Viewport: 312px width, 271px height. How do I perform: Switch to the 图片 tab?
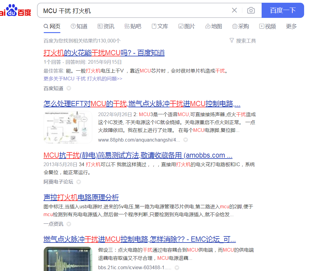[x=187, y=26]
